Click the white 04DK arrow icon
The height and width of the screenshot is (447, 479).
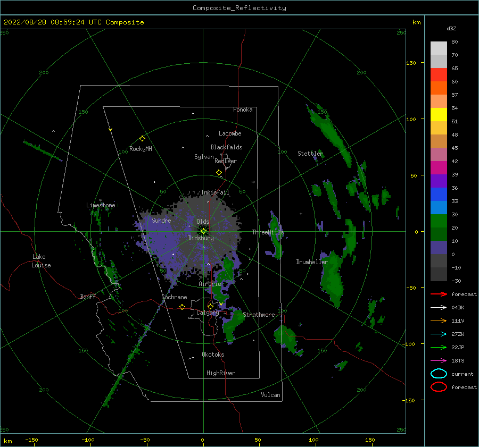click(439, 307)
